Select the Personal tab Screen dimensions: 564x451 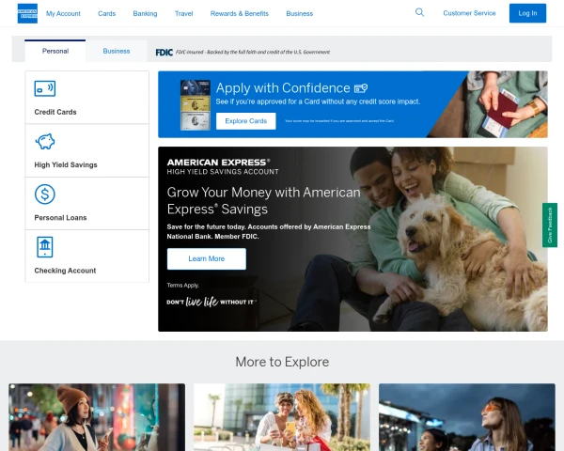click(x=54, y=51)
